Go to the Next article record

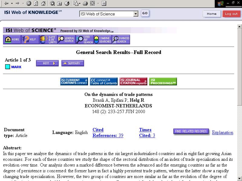coord(47,63)
